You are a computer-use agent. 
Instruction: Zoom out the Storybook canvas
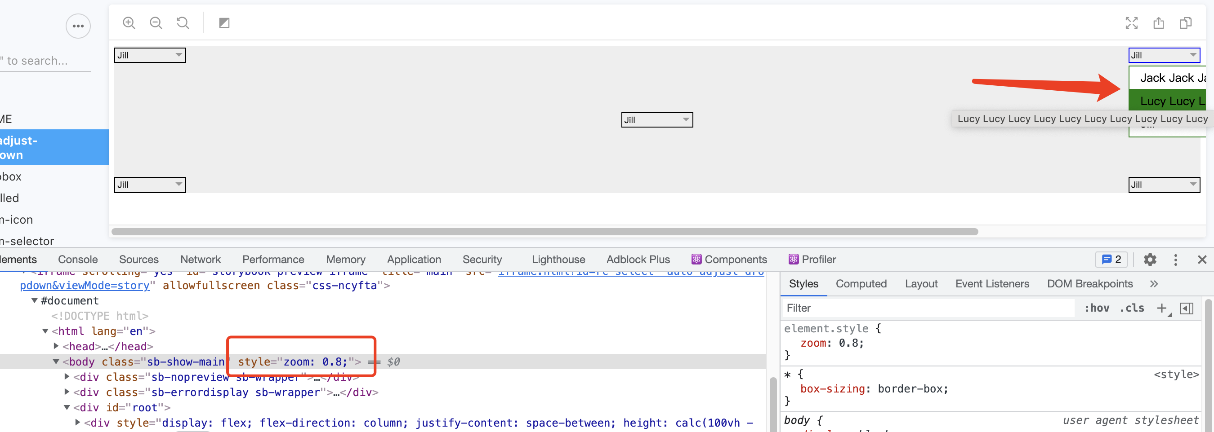click(156, 22)
